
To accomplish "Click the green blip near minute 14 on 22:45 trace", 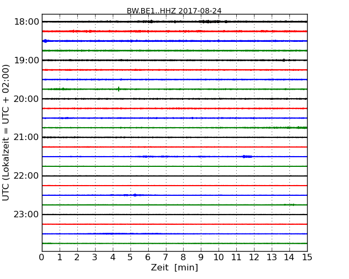I will 289,204.
